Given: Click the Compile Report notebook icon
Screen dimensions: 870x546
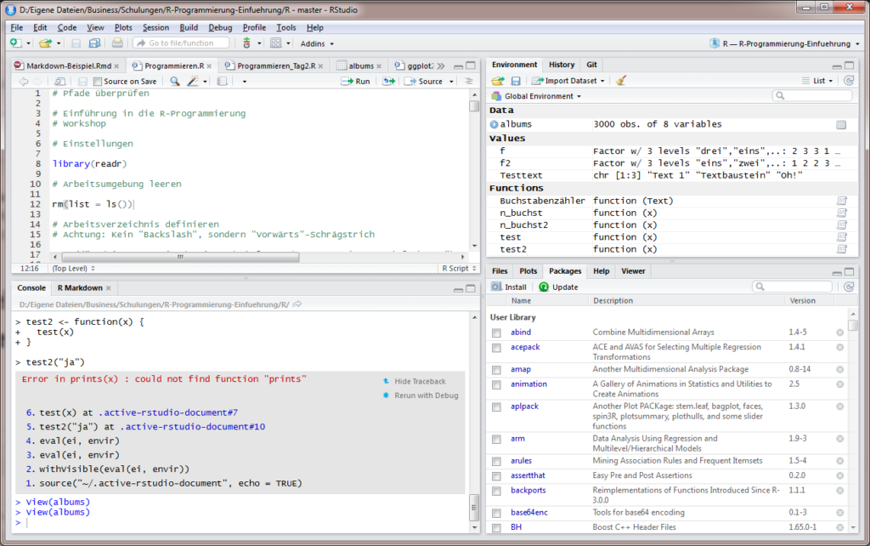Looking at the screenshot, I should [x=222, y=81].
